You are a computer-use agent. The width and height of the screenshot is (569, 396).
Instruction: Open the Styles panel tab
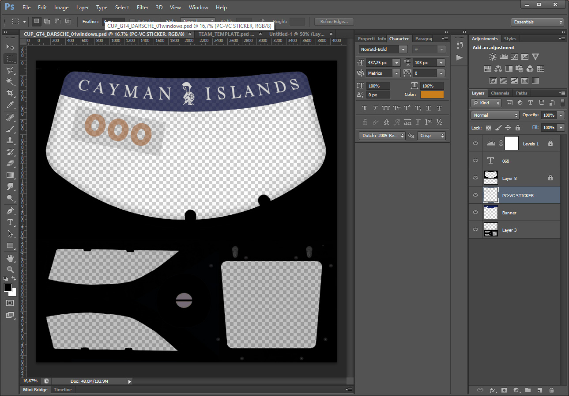pos(510,39)
